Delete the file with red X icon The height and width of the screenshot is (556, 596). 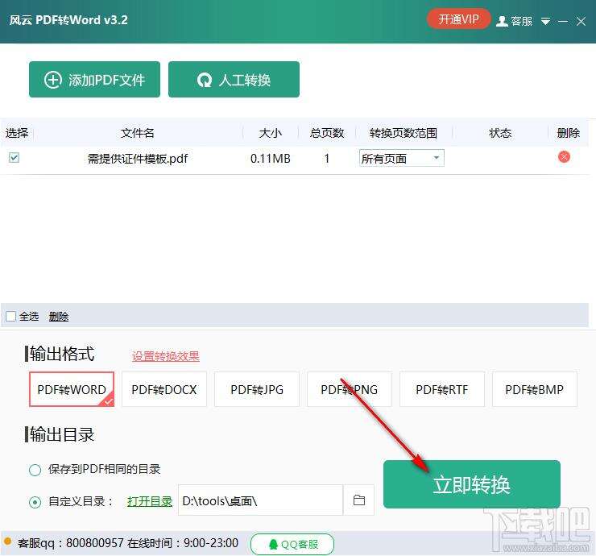(x=564, y=156)
